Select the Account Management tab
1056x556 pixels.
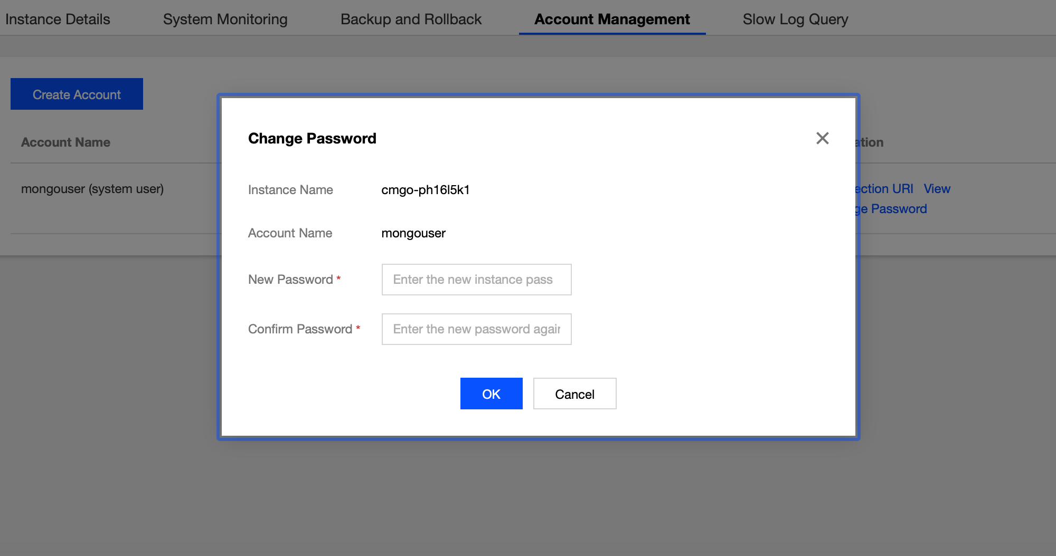pos(612,19)
